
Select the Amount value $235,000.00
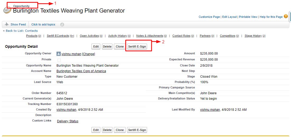[x=209, y=54]
